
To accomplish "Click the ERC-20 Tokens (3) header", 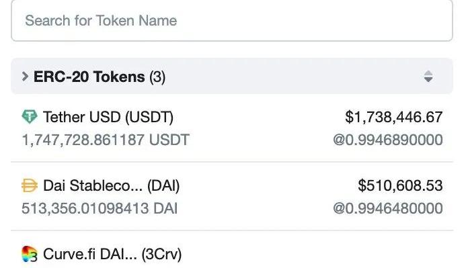I will [232, 77].
